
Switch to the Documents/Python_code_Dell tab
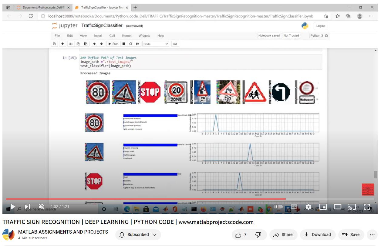[43, 8]
